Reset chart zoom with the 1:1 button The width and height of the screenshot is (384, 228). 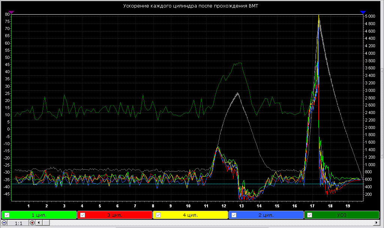19,223
